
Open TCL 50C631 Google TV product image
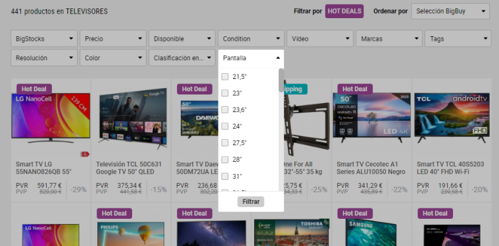pos(133,118)
